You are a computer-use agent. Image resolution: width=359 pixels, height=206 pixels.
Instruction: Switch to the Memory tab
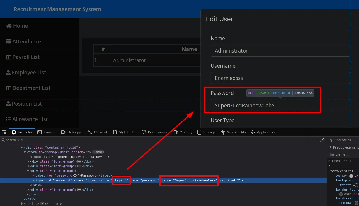click(x=183, y=132)
